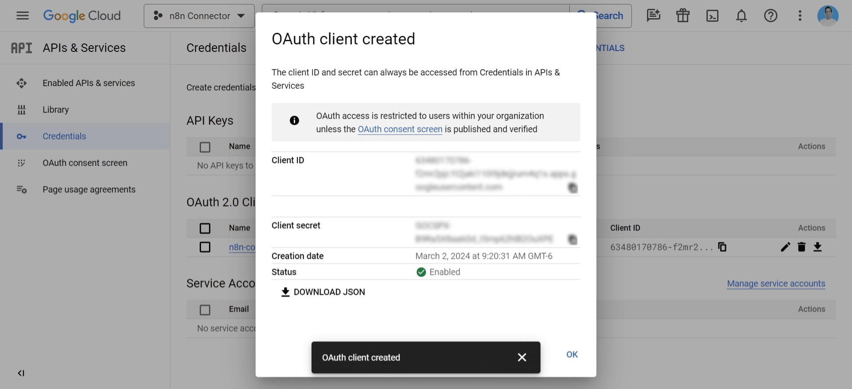Image resolution: width=852 pixels, height=389 pixels.
Task: Click the OAuth consent screen dotted icon
Action: [21, 163]
